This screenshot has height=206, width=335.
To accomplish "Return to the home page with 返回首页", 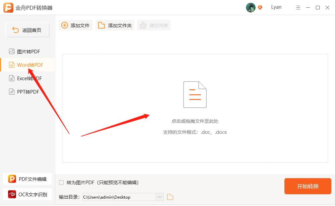I will tap(27, 30).
